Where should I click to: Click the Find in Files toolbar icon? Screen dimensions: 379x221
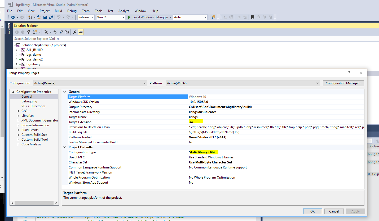[x=213, y=17]
